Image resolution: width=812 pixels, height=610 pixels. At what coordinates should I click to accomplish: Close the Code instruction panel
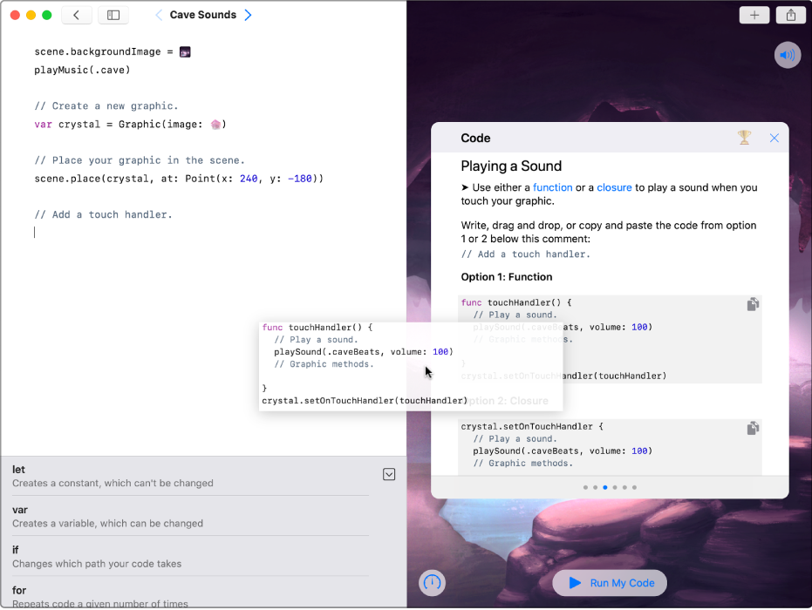tap(774, 139)
